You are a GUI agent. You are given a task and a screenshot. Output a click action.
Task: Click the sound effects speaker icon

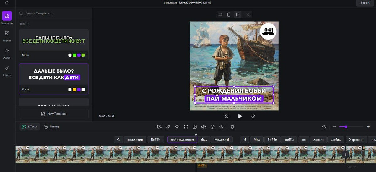(204, 127)
